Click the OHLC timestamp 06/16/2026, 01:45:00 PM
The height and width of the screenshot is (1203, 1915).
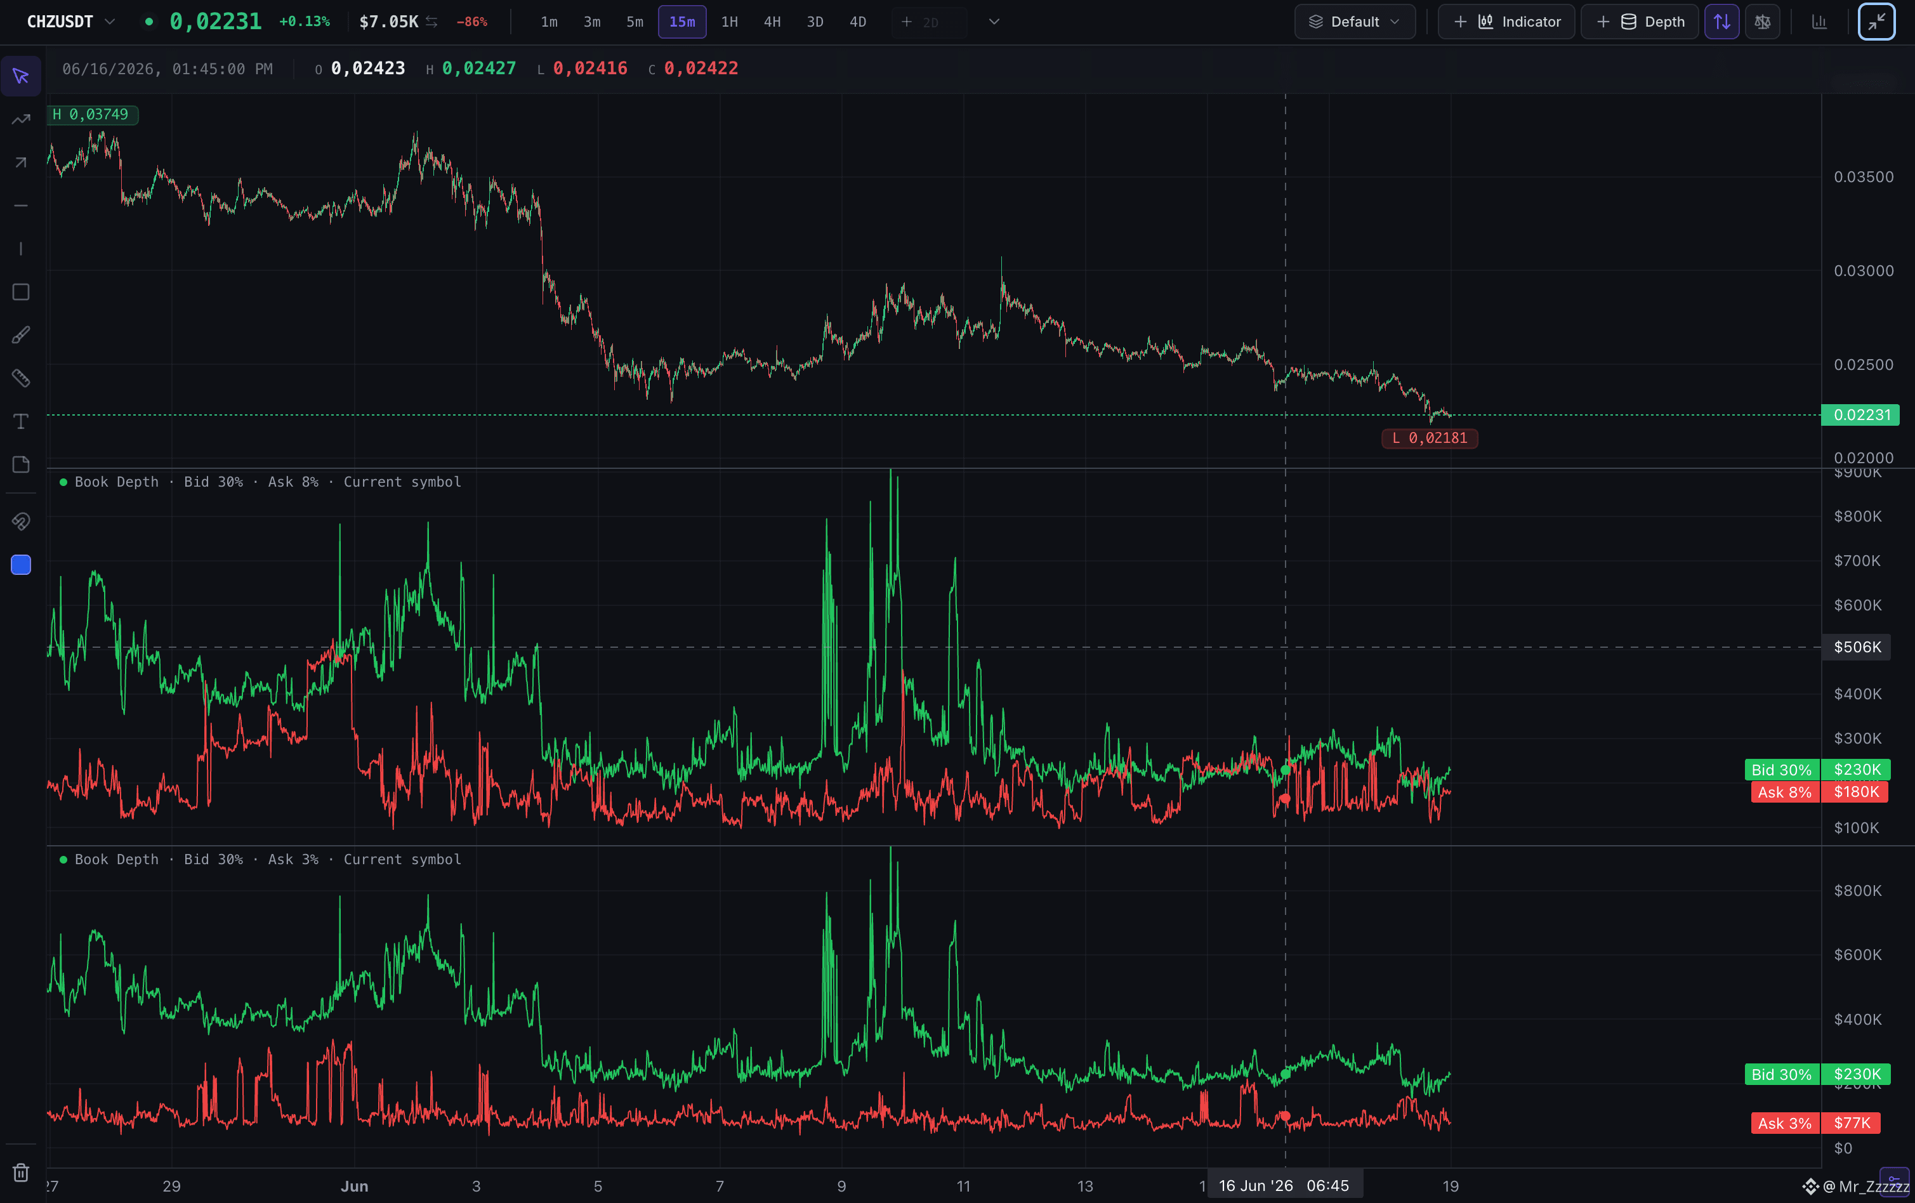click(167, 69)
